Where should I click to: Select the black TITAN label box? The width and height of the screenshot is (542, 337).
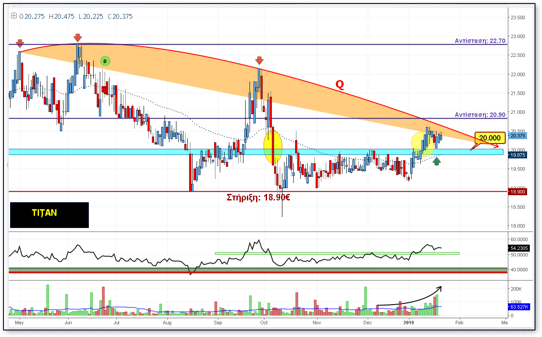pos(49,215)
